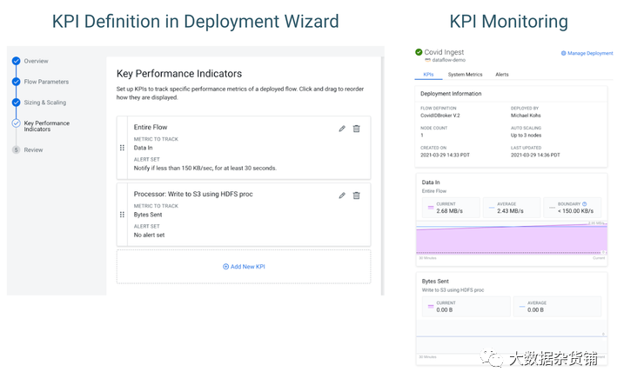Go to Review wizard step
Viewport: 617px width, 385px height.
pyautogui.click(x=33, y=150)
